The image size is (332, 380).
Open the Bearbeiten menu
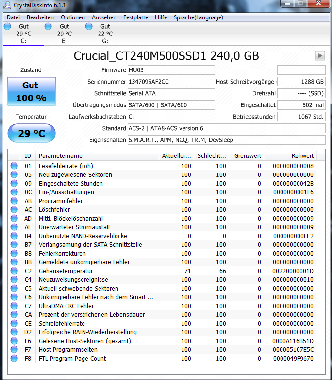tap(40, 17)
